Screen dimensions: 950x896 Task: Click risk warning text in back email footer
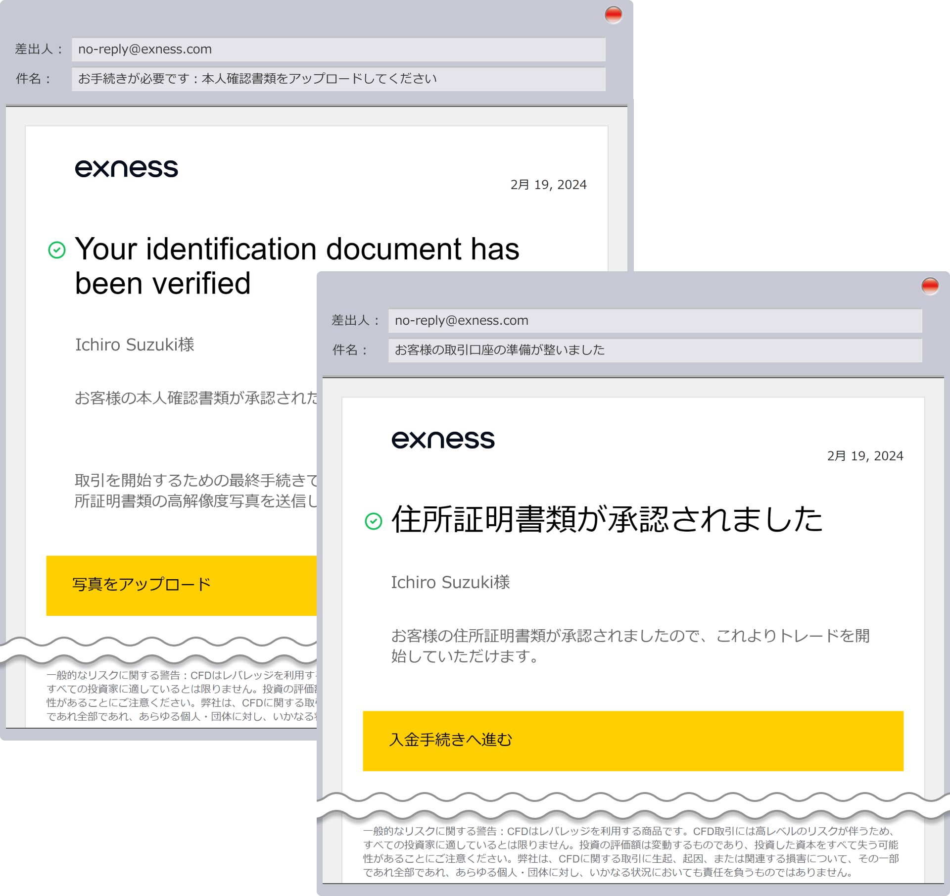182,696
